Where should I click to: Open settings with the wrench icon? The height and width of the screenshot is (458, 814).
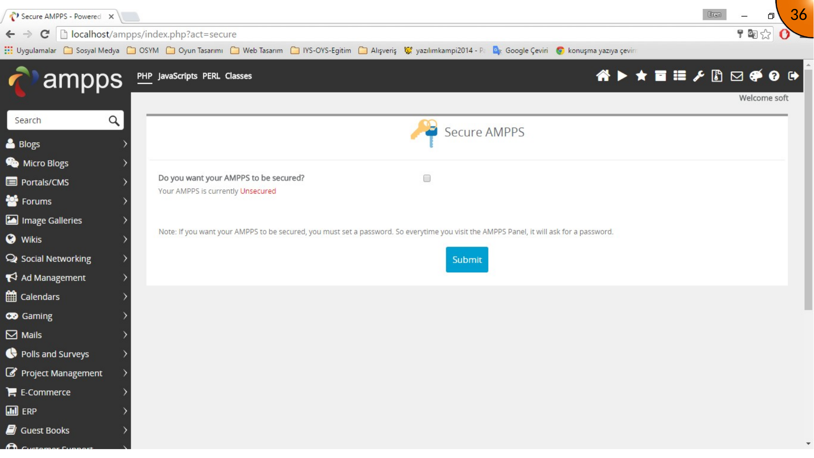[699, 76]
